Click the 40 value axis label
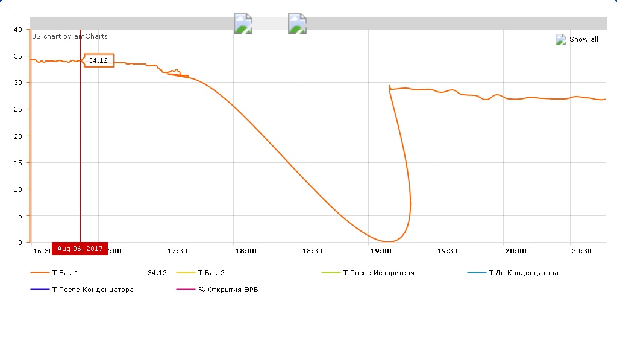This screenshot has height=362, width=617. [x=18, y=30]
